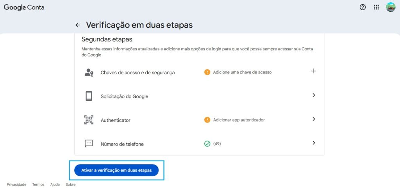
Task: Click the passkey person-key icon
Action: [x=89, y=72]
